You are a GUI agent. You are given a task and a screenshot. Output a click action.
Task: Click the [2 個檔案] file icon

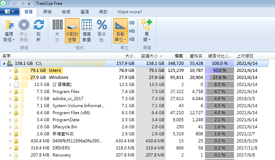point(16,85)
